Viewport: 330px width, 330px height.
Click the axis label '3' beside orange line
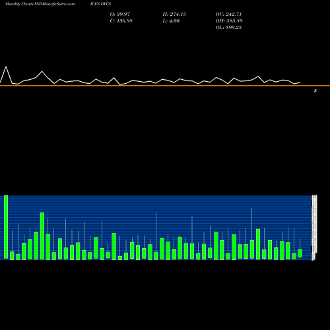click(315, 90)
